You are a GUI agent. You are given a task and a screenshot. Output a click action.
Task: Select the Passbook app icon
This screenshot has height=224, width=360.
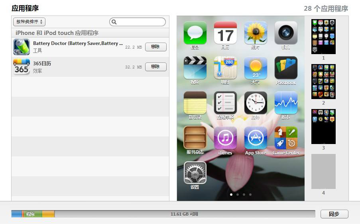[x=286, y=68]
